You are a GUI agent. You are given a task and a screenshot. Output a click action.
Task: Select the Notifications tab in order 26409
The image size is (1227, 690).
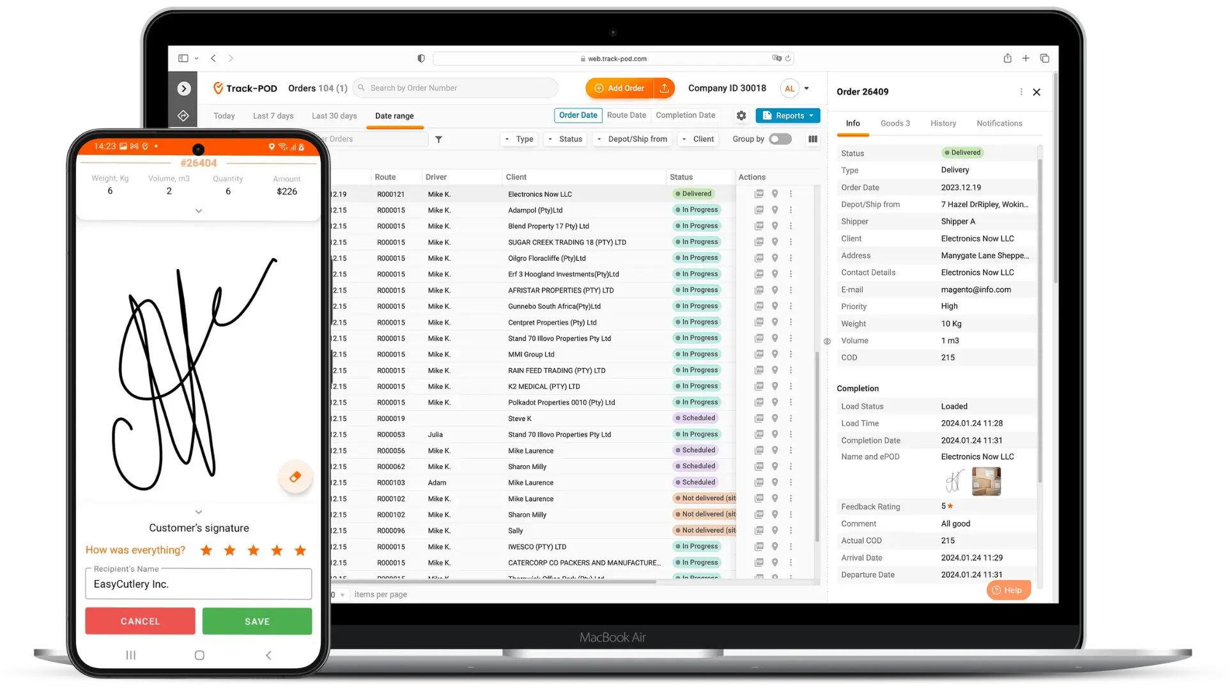pos(999,122)
